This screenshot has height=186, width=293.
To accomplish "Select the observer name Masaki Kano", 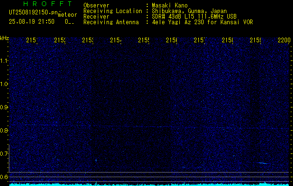I will [x=170, y=5].
